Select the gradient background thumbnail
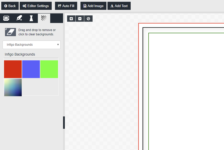 pyautogui.click(x=13, y=87)
